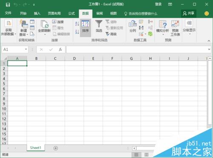Open 新建查询 New Query dropdown
This screenshot has width=213, height=158.
click(23, 28)
